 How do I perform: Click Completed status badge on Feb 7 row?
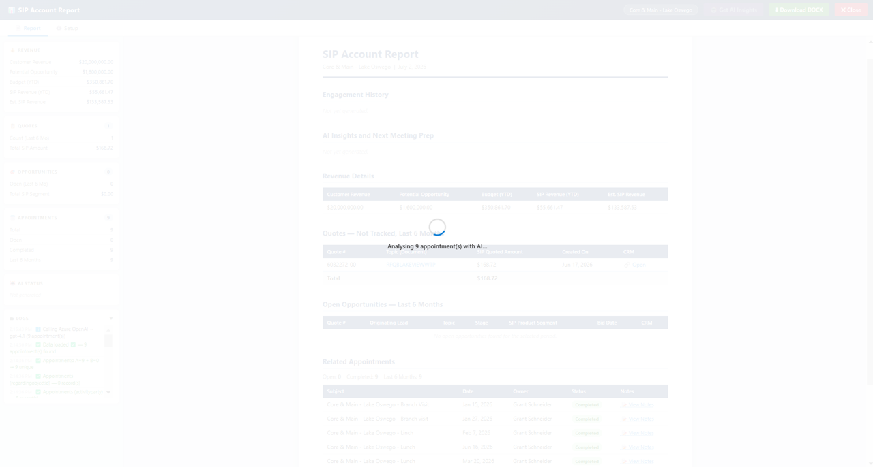click(x=587, y=433)
